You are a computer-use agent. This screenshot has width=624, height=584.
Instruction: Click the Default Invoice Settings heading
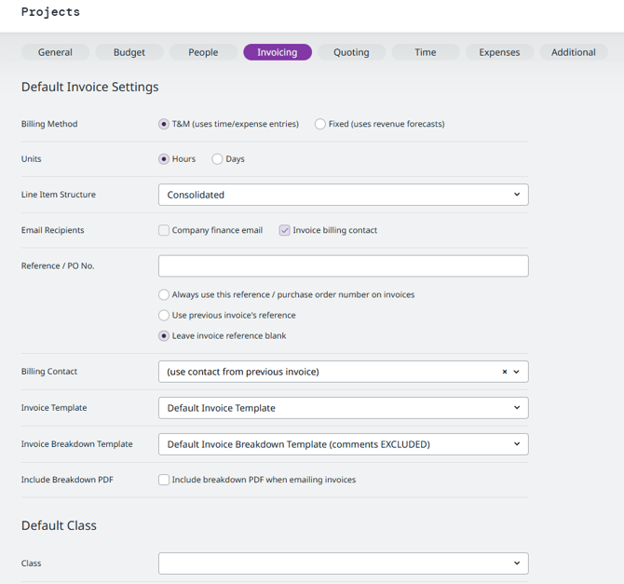(90, 87)
